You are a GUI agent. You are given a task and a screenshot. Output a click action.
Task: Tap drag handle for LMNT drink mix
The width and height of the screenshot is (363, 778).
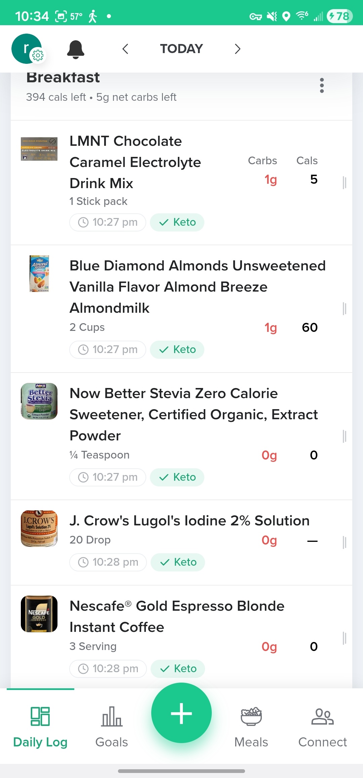[x=344, y=183]
